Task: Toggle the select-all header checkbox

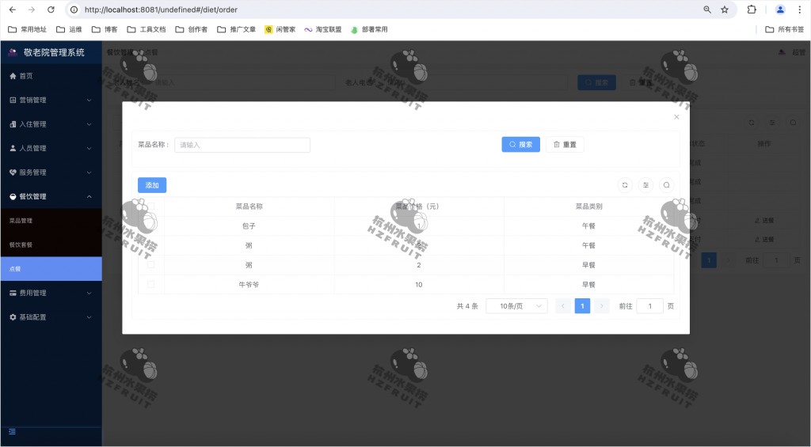Action: tap(151, 206)
